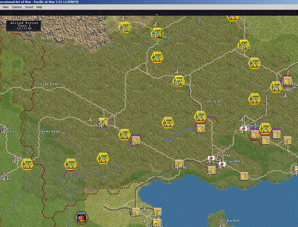Click the Burma Road map label
The height and width of the screenshot is (227, 298).
tap(49, 131)
